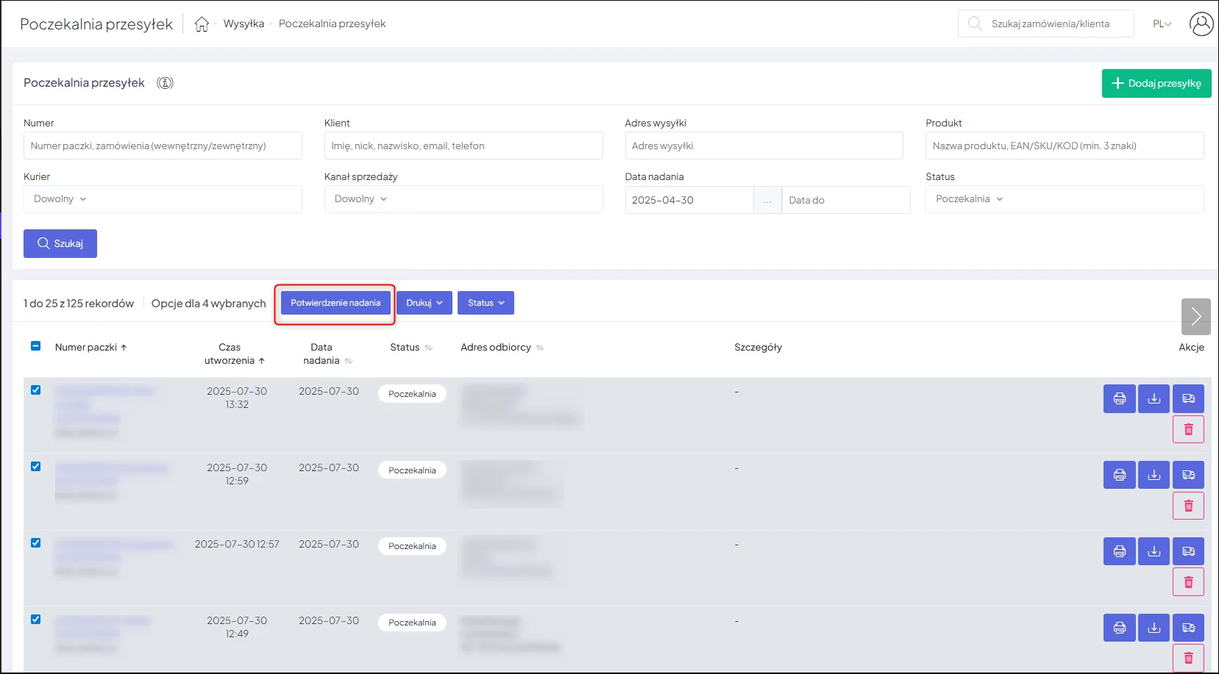The width and height of the screenshot is (1219, 674).
Task: Click truck icon in third shipment row
Action: (1188, 551)
